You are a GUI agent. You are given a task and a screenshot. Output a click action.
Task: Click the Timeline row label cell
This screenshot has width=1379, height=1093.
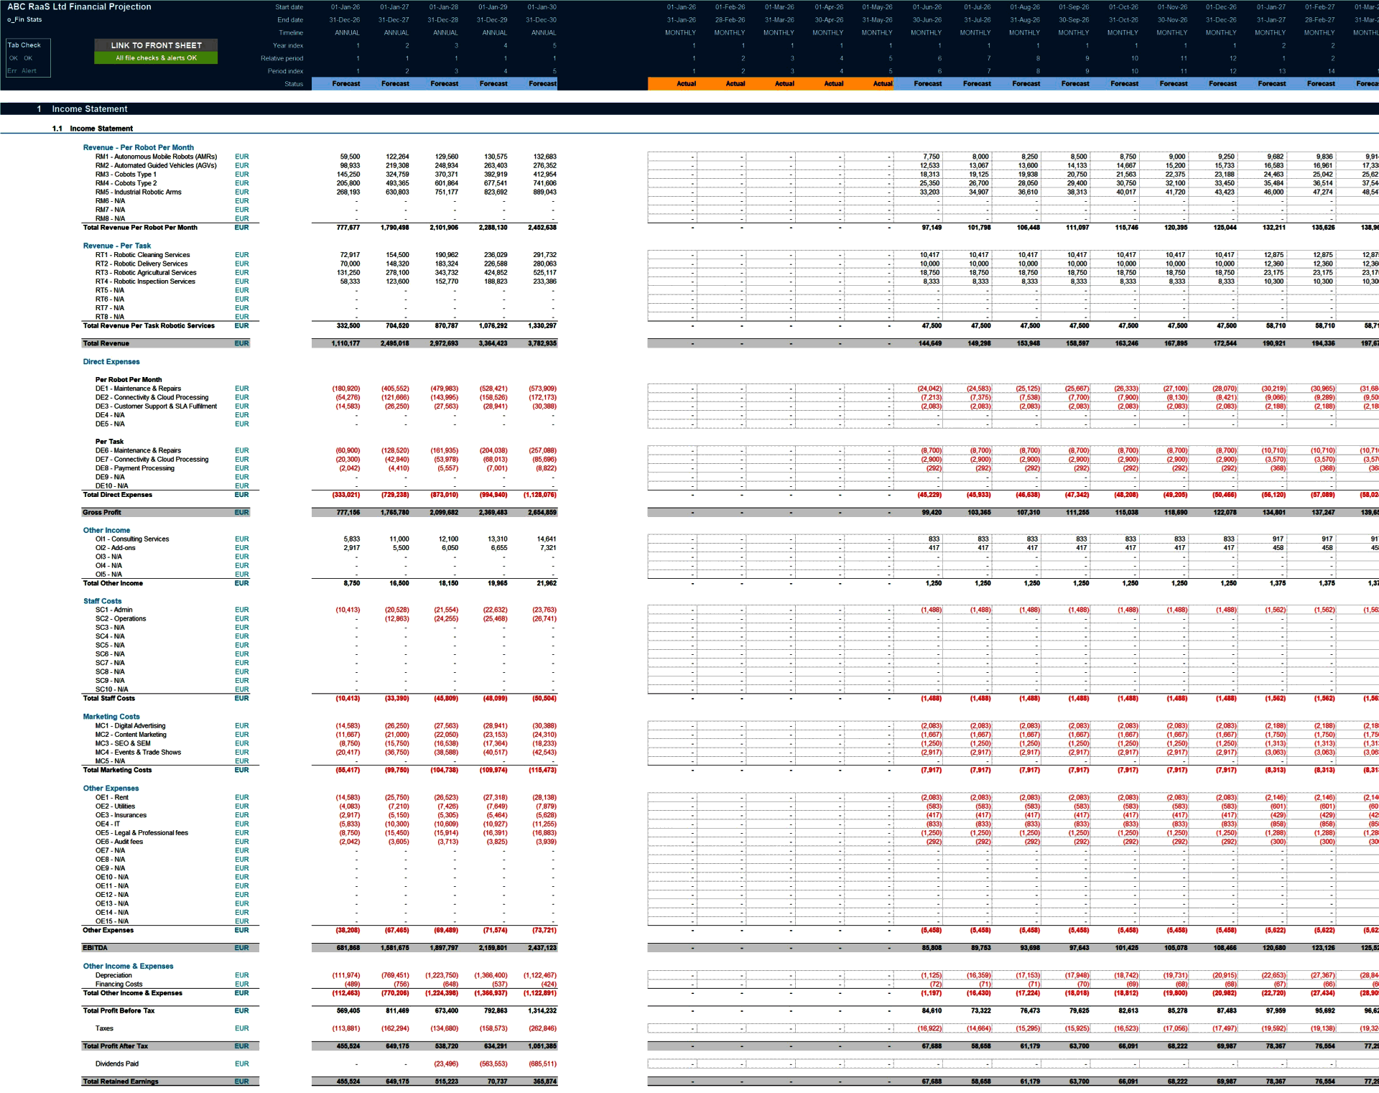coord(292,32)
